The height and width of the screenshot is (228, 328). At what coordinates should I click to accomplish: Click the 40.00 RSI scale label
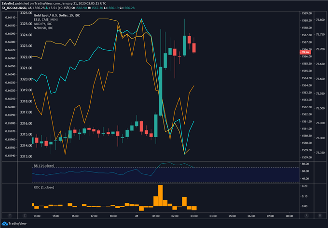click(305, 179)
